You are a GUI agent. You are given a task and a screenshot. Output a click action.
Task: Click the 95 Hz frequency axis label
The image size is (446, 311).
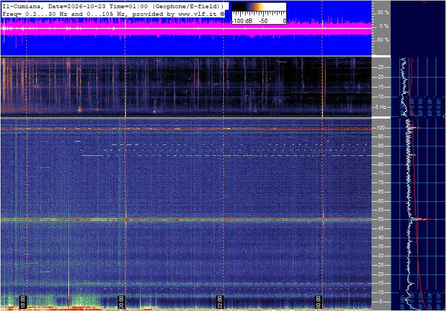pyautogui.click(x=380, y=137)
